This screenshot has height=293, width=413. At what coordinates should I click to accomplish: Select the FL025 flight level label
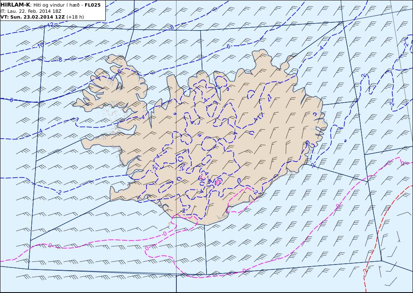93,5
